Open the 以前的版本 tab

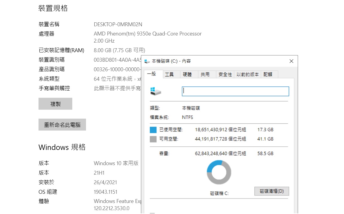coord(248,75)
